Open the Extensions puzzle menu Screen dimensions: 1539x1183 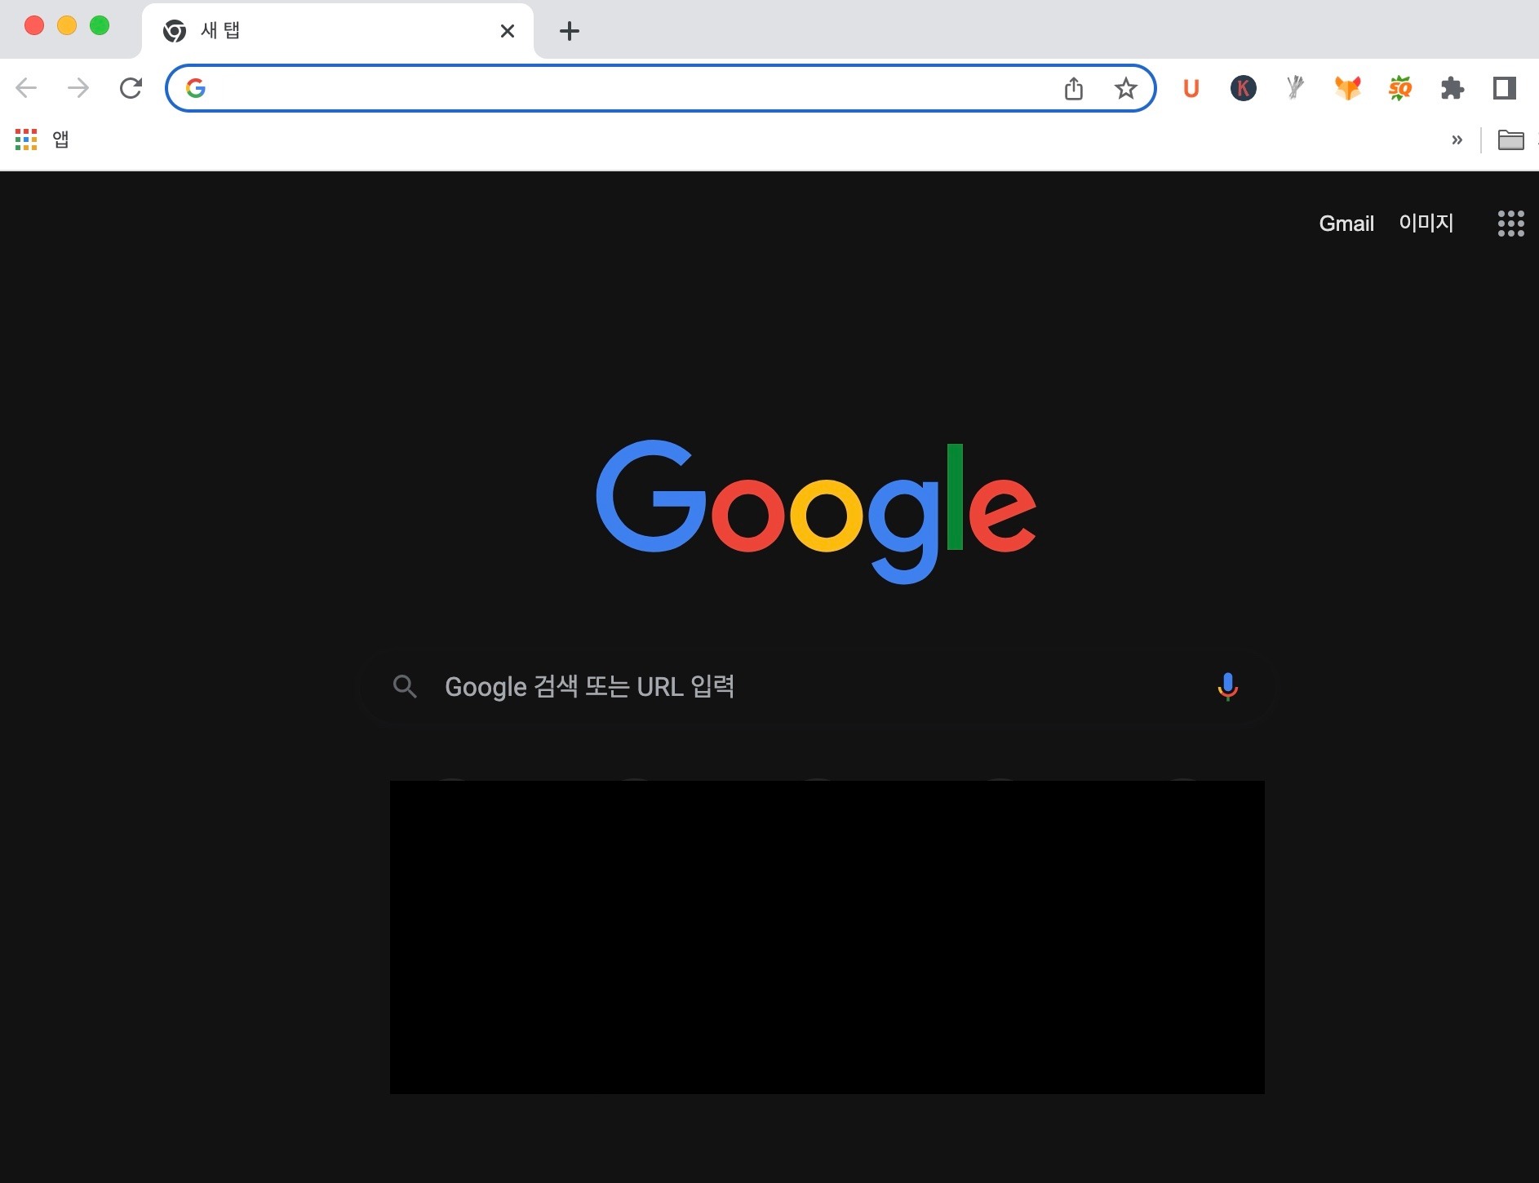[x=1453, y=88]
